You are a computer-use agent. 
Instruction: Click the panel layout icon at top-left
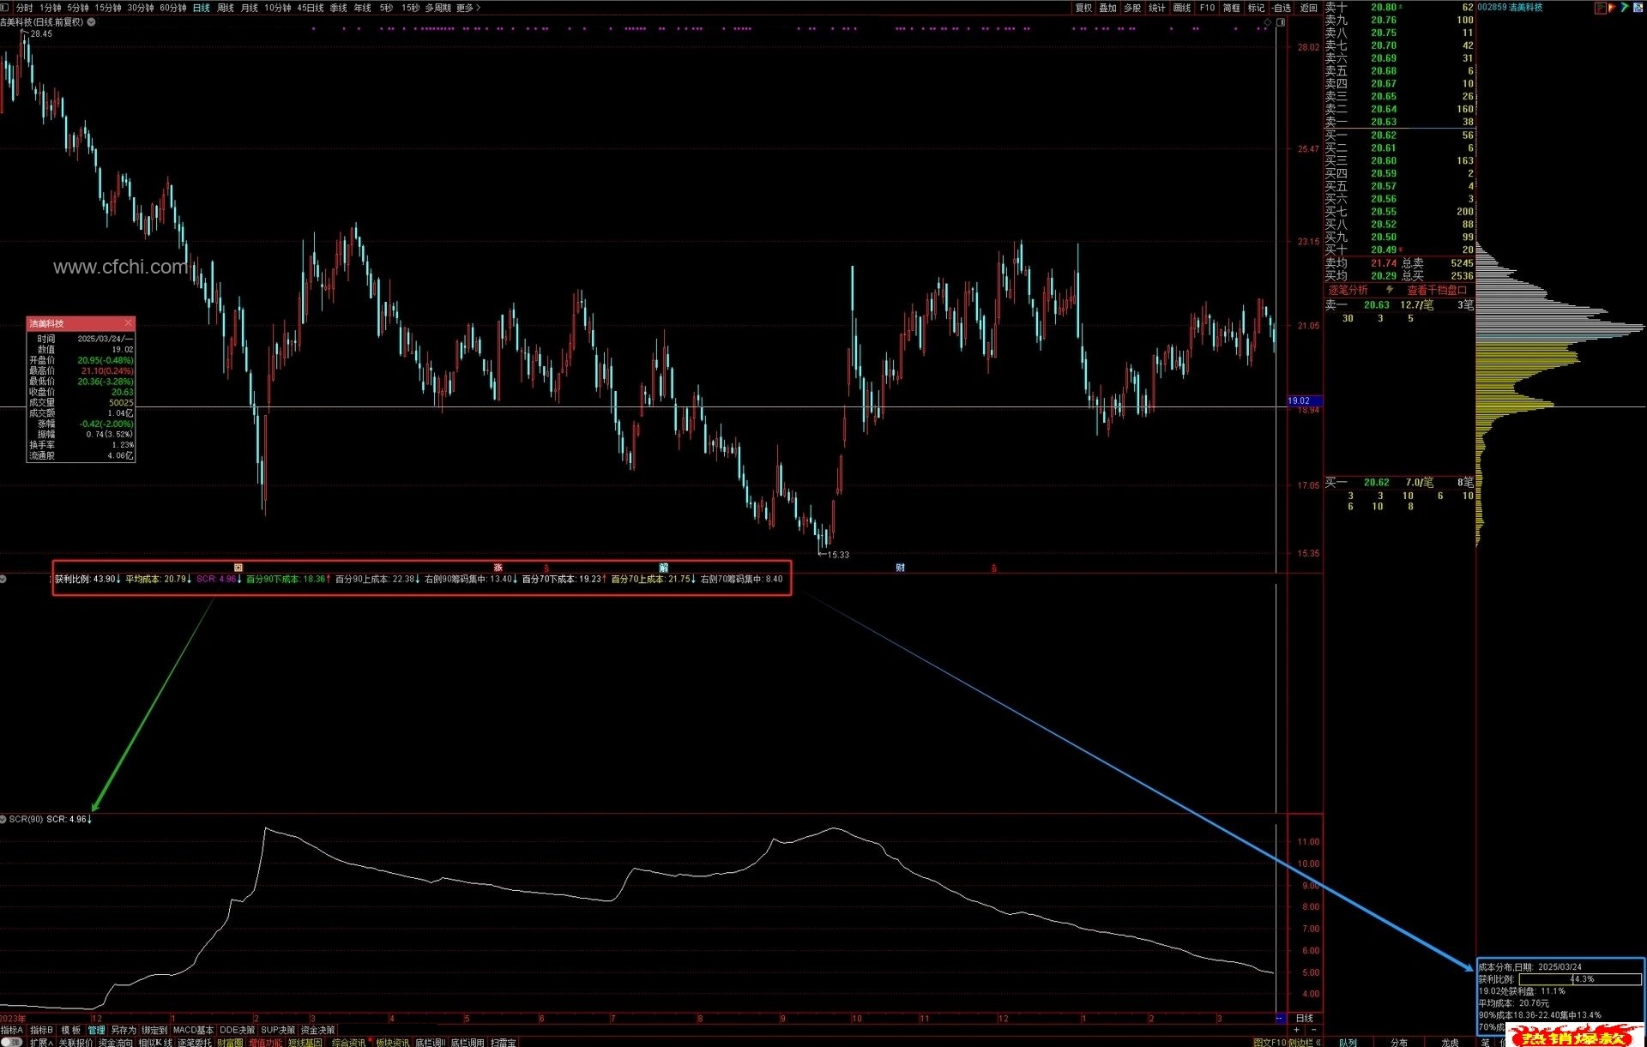click(x=5, y=8)
